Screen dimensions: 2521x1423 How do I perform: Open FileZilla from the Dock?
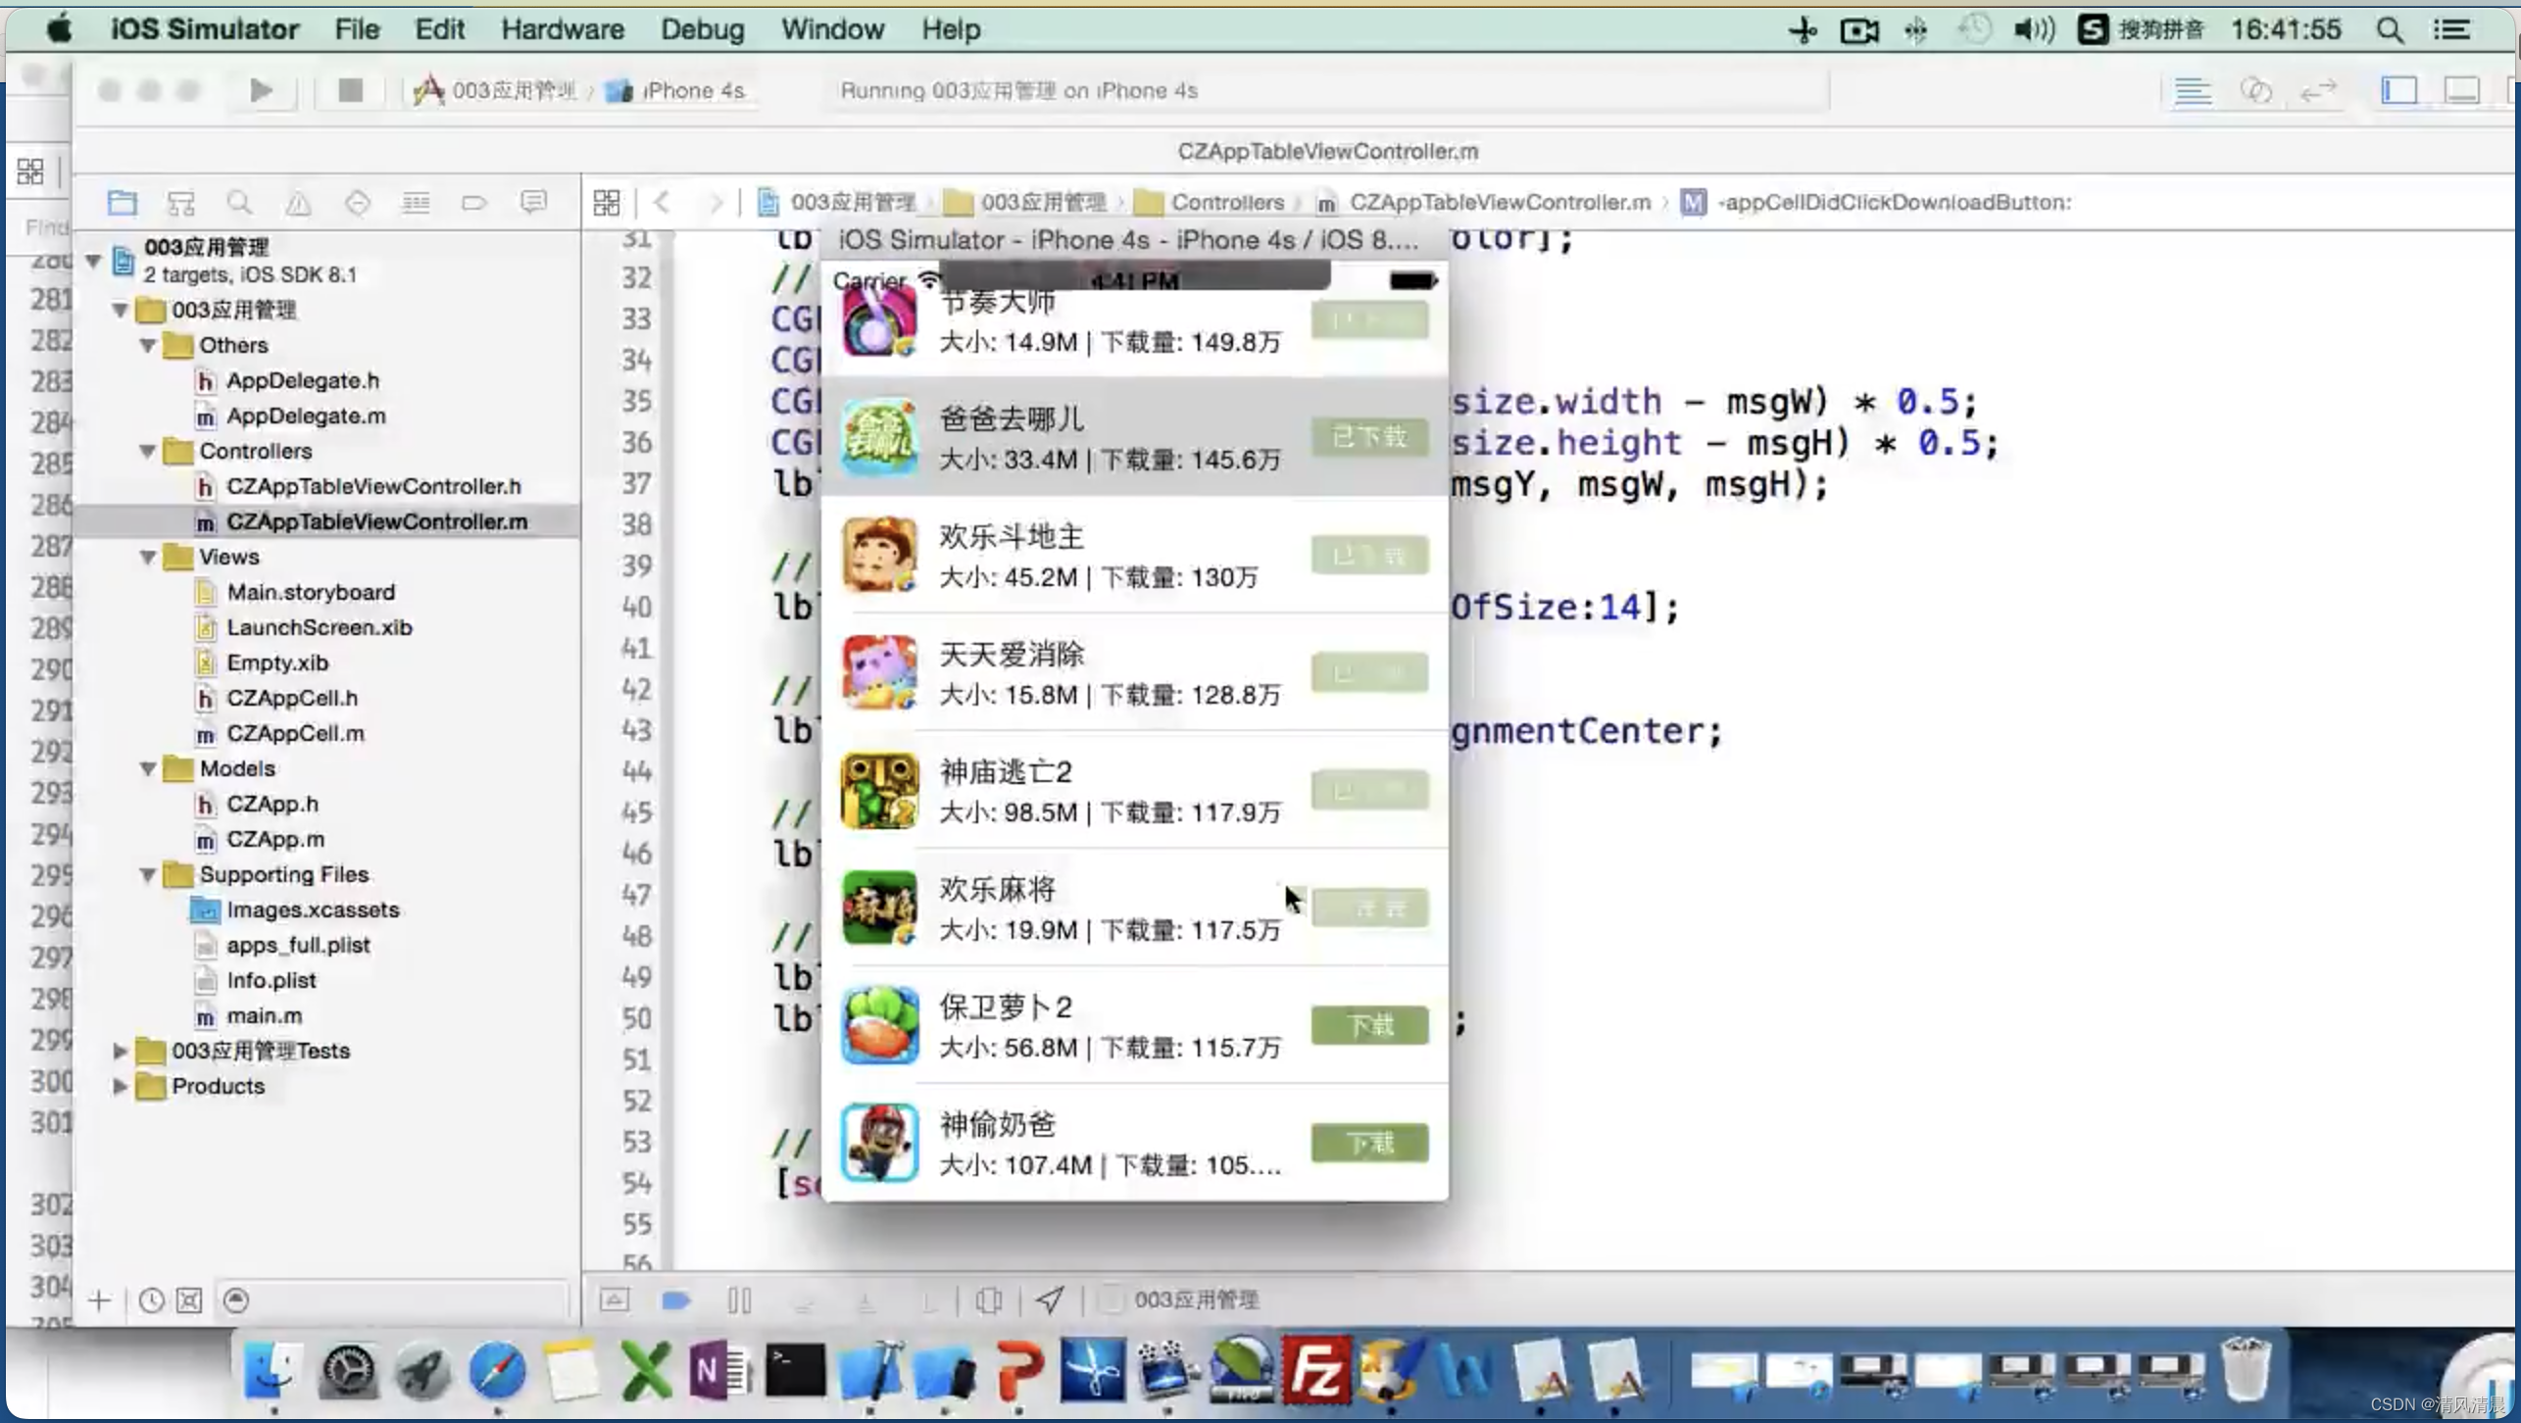click(x=1315, y=1371)
